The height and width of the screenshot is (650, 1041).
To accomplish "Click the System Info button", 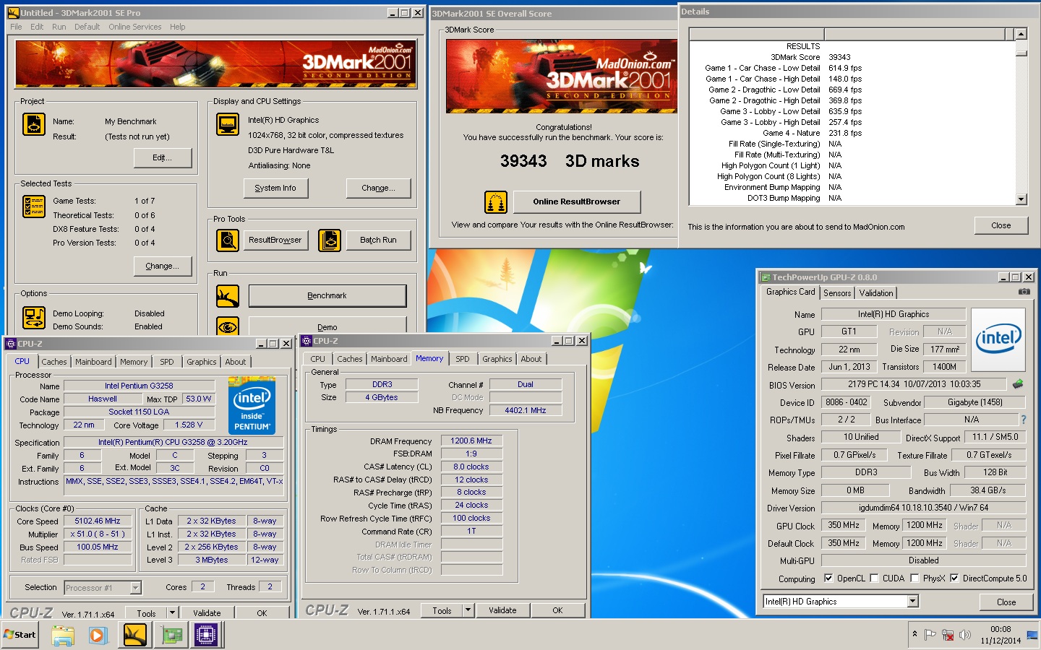I will (275, 188).
